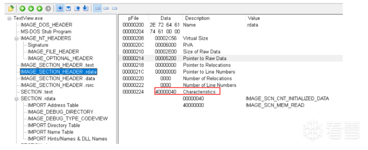This screenshot has height=150, width=368.
Task: Select the two-segment data width icon
Action: coord(106,9)
